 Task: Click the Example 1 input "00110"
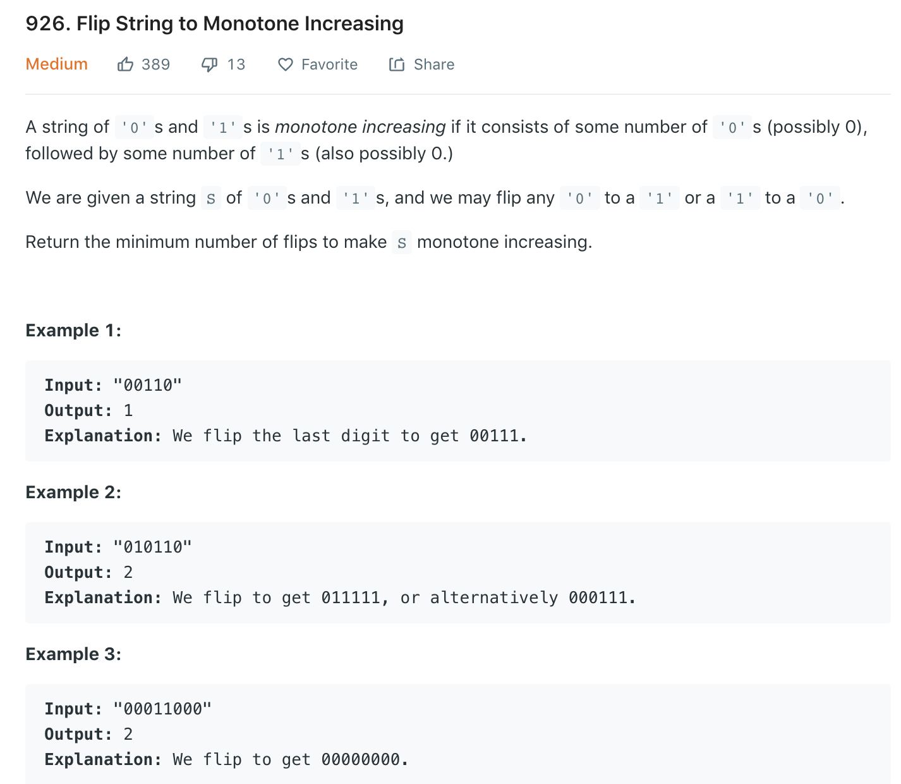coord(147,385)
